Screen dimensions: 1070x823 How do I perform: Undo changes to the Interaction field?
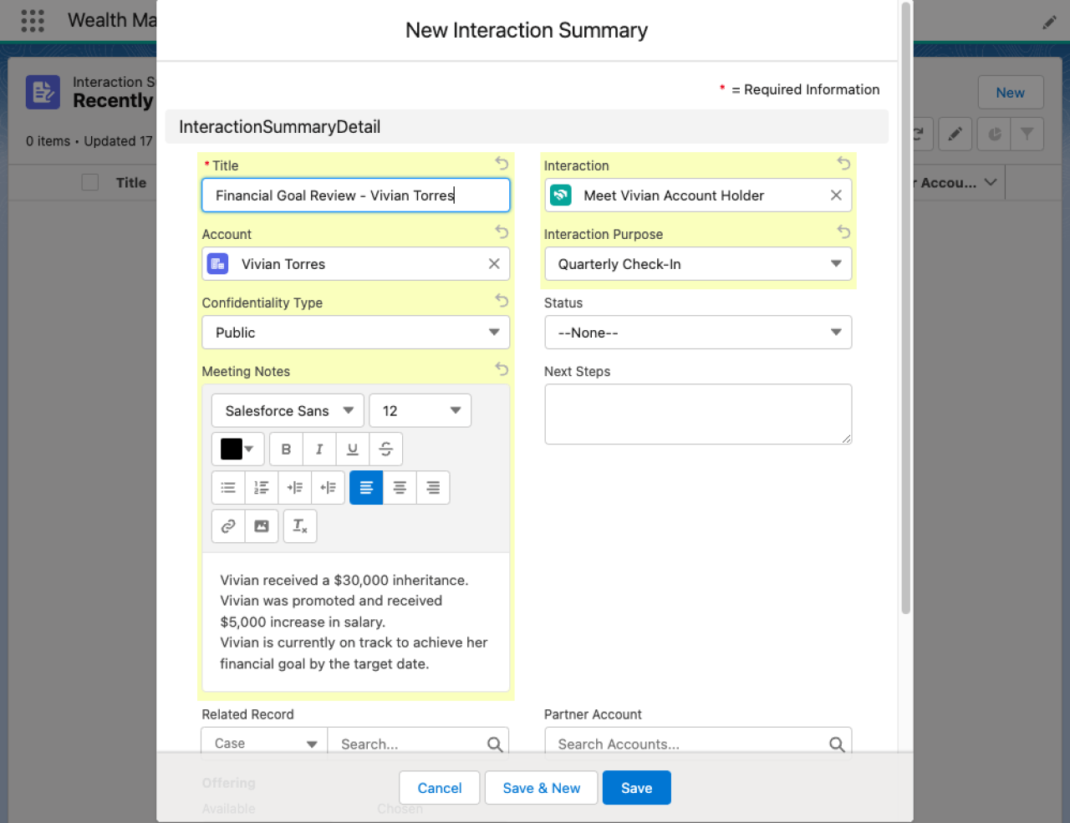coord(843,163)
